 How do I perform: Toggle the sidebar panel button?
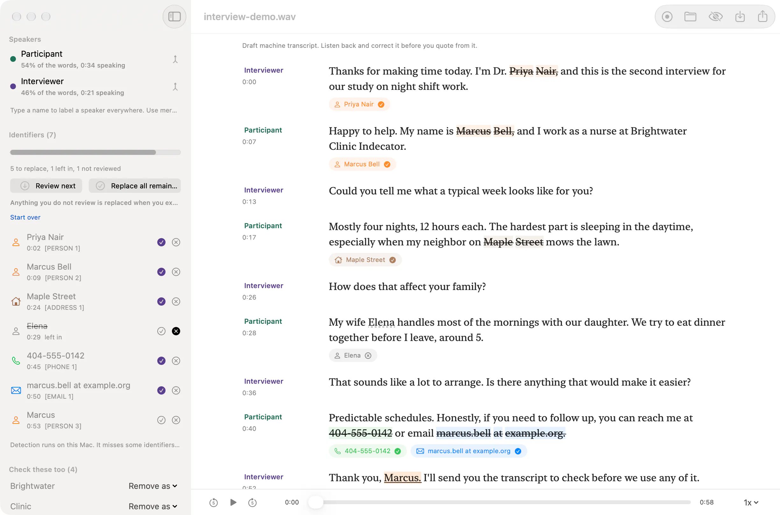coord(174,17)
